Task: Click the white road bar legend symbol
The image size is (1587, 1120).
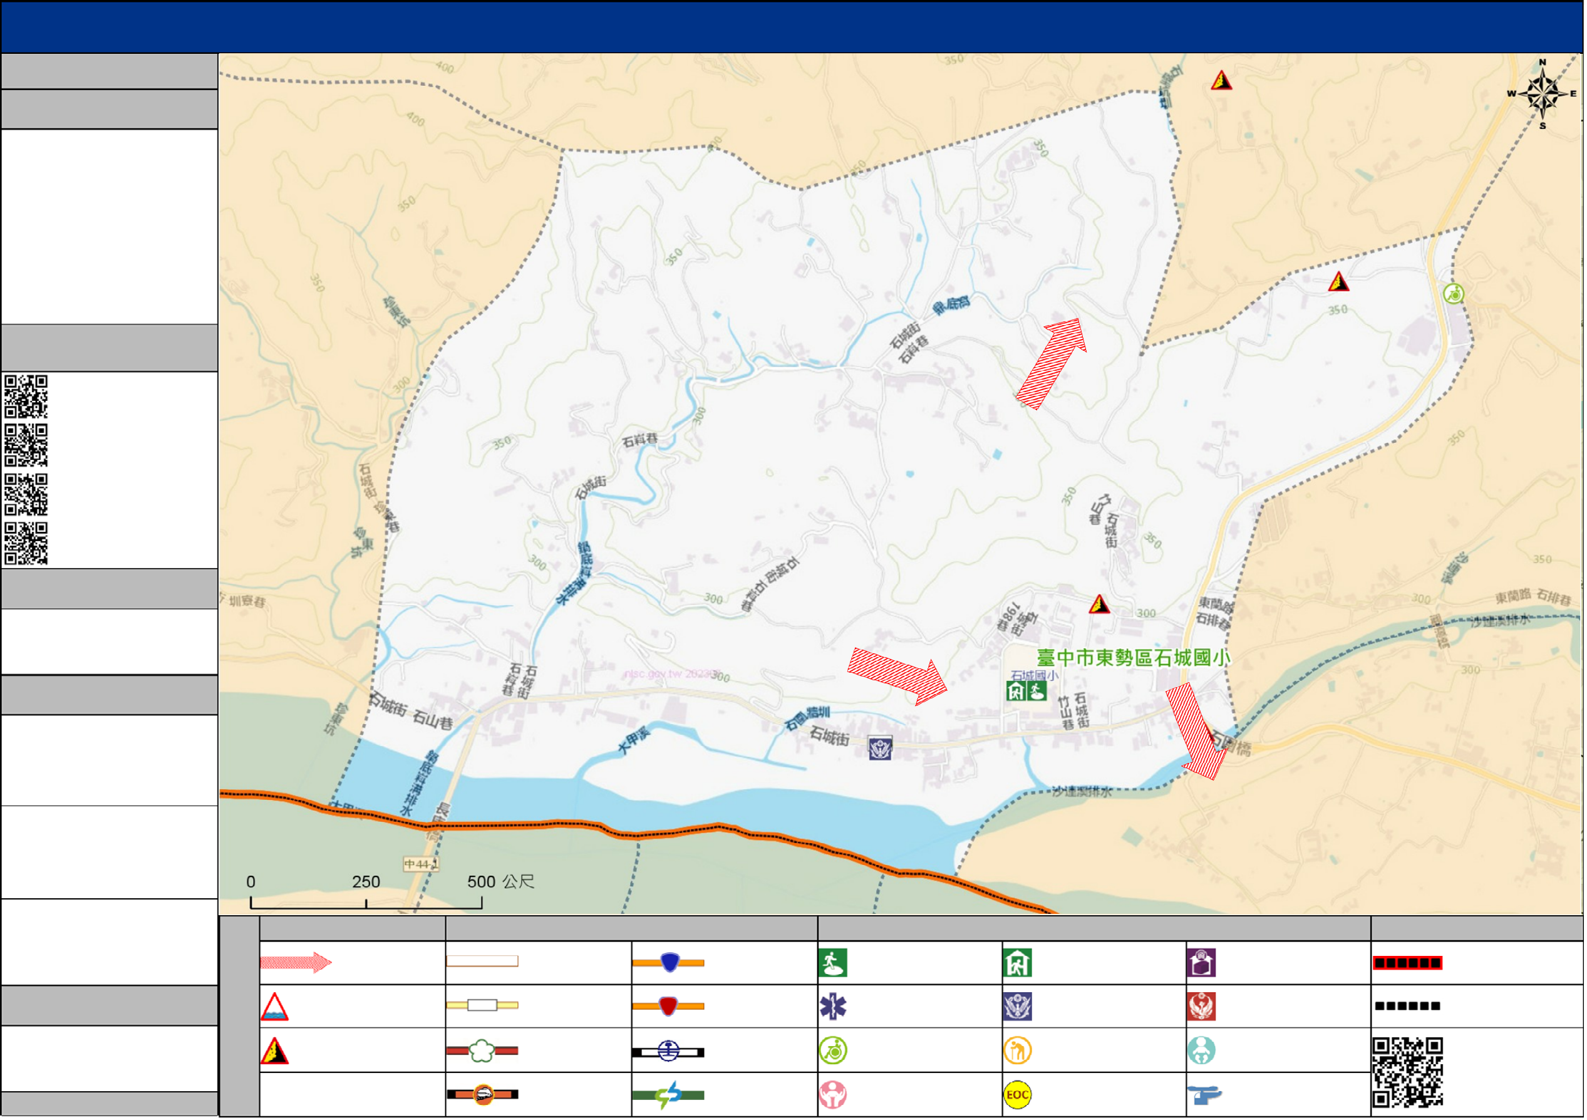Action: [x=482, y=962]
